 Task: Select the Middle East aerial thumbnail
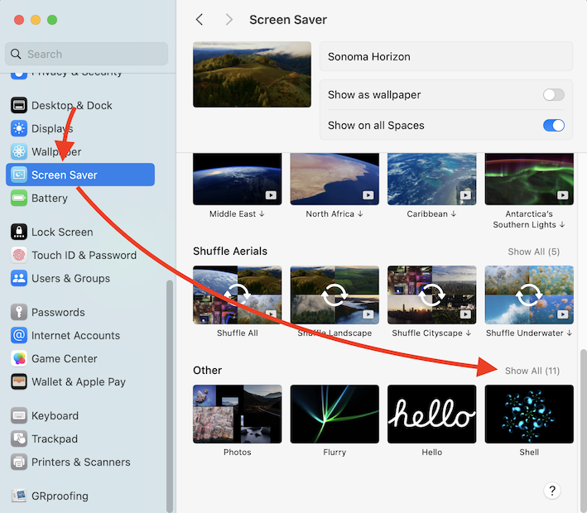[238, 179]
